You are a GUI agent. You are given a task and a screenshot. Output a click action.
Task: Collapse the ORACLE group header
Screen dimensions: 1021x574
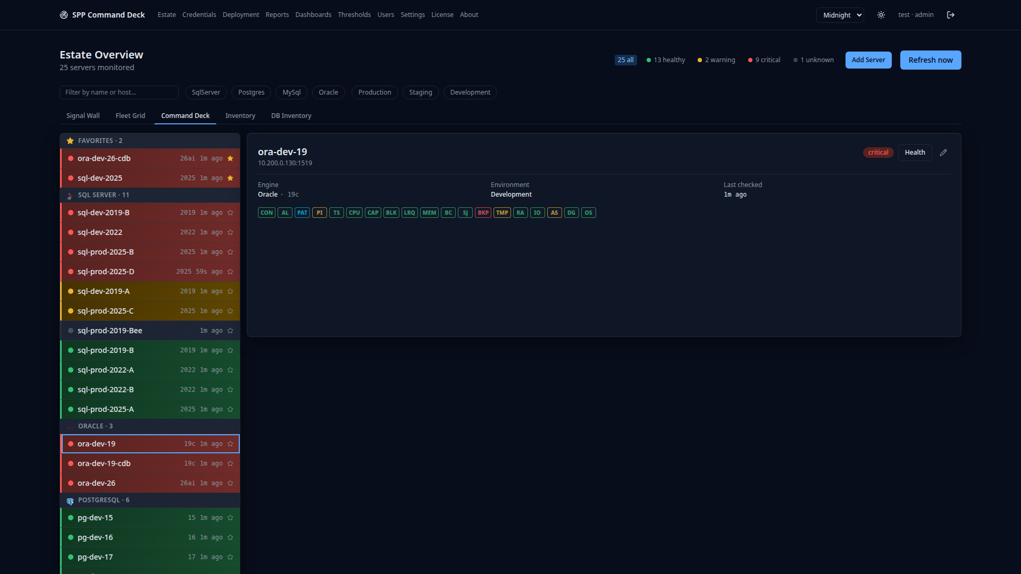pos(150,426)
